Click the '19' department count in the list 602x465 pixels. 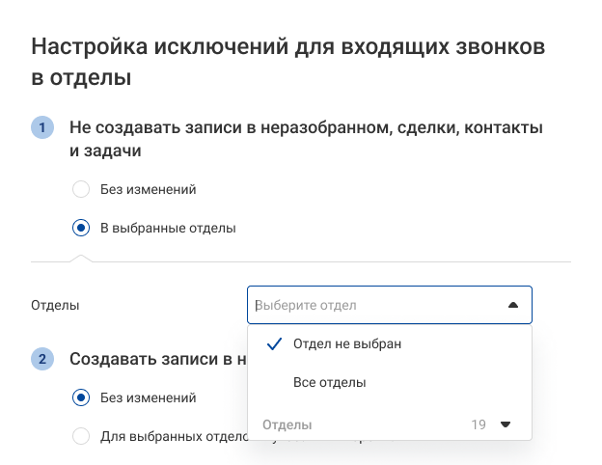click(x=479, y=424)
